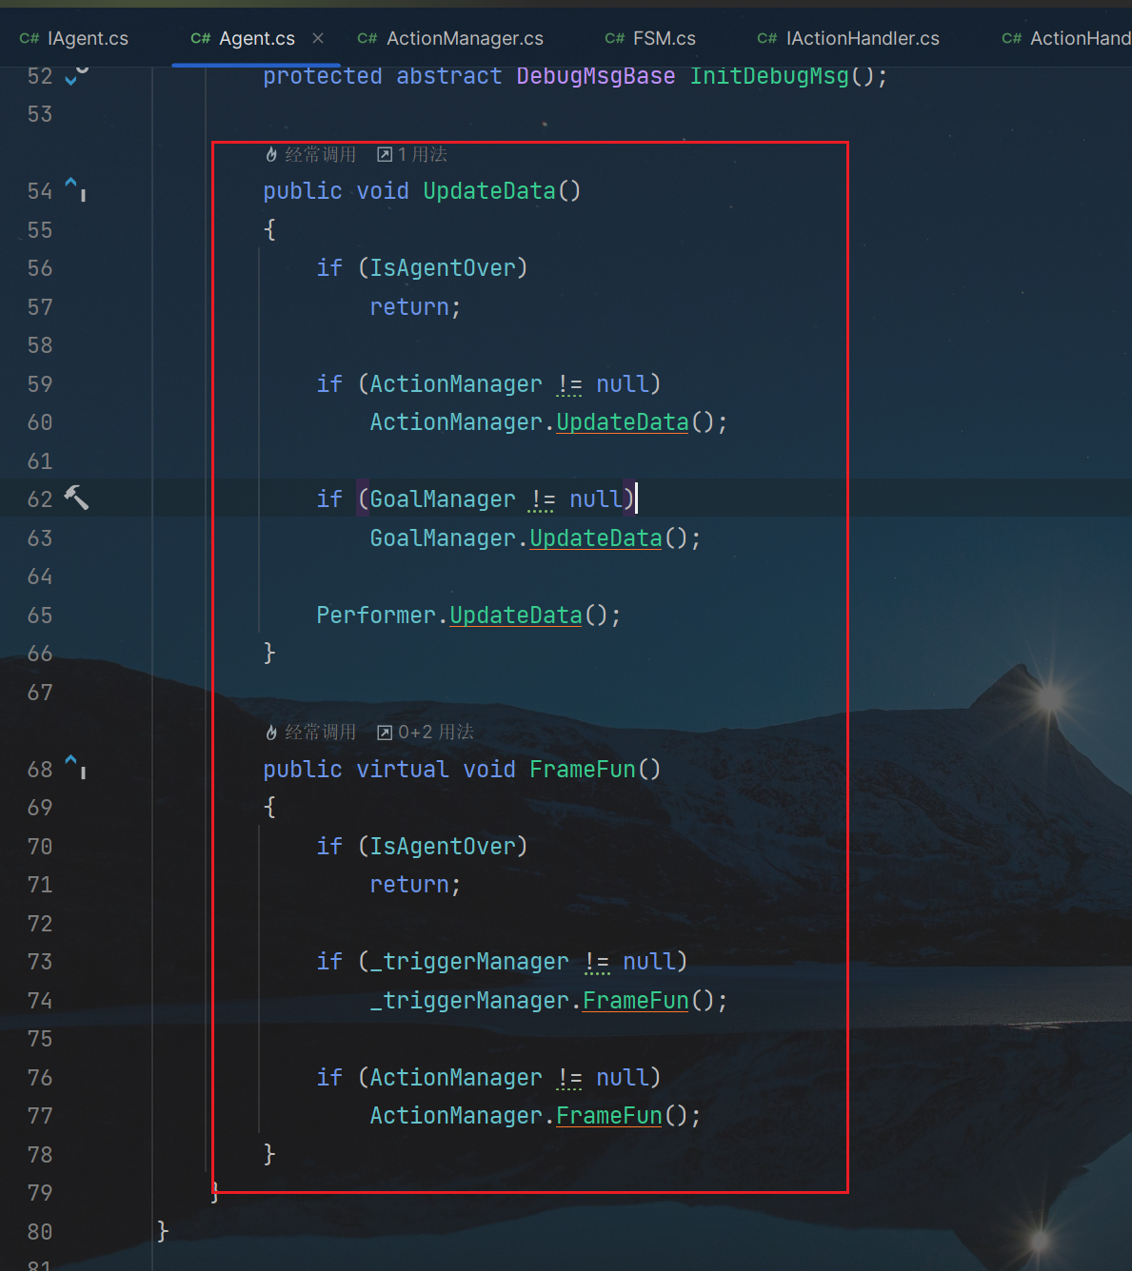Click the usages icon next to '1 用法'

click(385, 154)
